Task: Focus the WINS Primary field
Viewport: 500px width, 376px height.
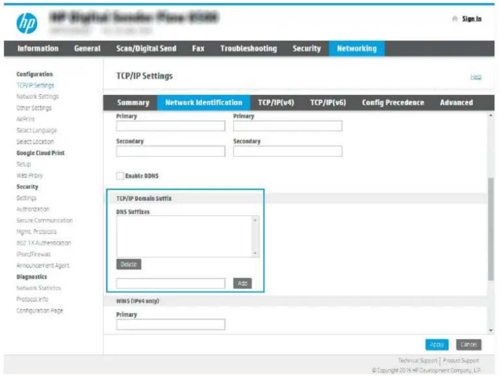Action: click(170, 324)
